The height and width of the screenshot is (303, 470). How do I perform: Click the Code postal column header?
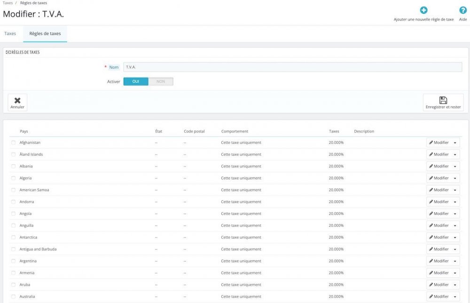pyautogui.click(x=194, y=131)
